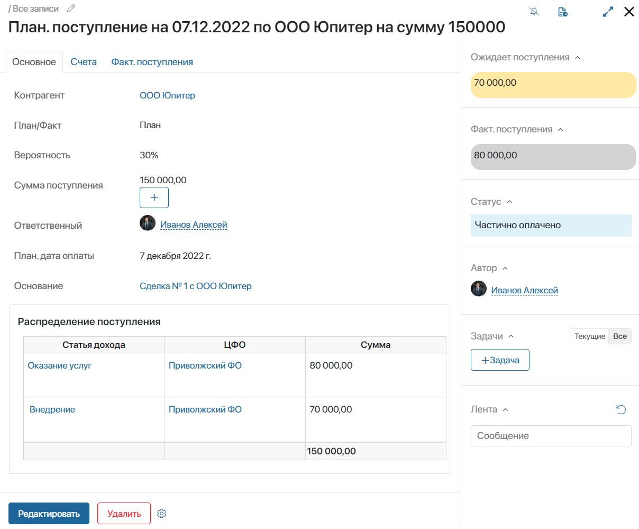Click the Редактировать button

pos(49,514)
